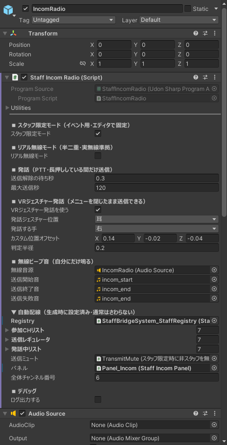Collapse the 自動配線 foldout section

point(14,312)
